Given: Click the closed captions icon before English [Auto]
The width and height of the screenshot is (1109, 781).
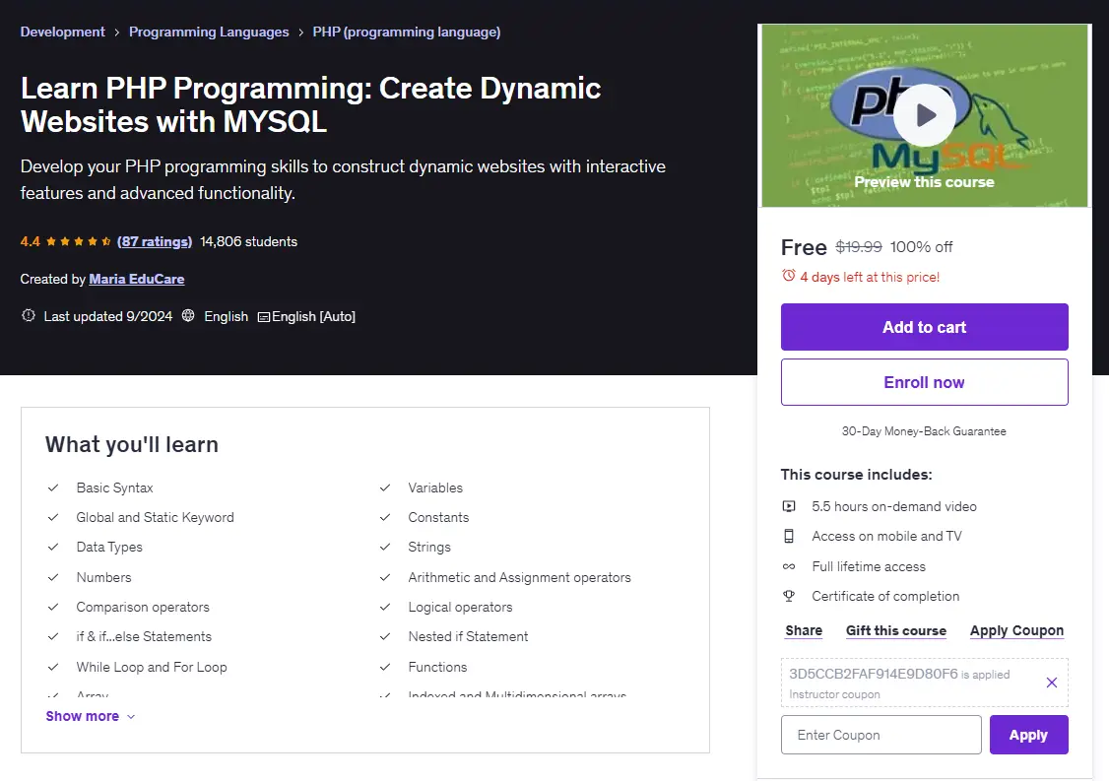Looking at the screenshot, I should pyautogui.click(x=264, y=317).
